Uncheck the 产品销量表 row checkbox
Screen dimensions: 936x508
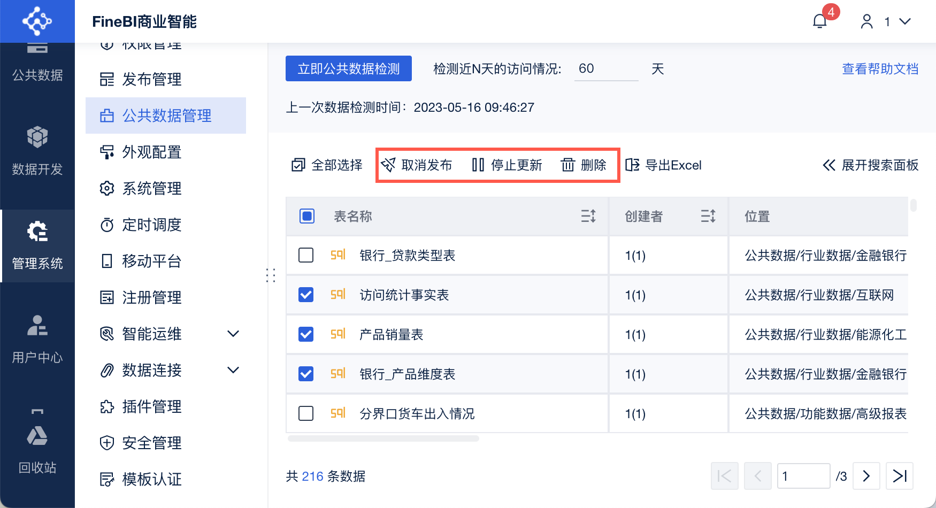pos(306,334)
